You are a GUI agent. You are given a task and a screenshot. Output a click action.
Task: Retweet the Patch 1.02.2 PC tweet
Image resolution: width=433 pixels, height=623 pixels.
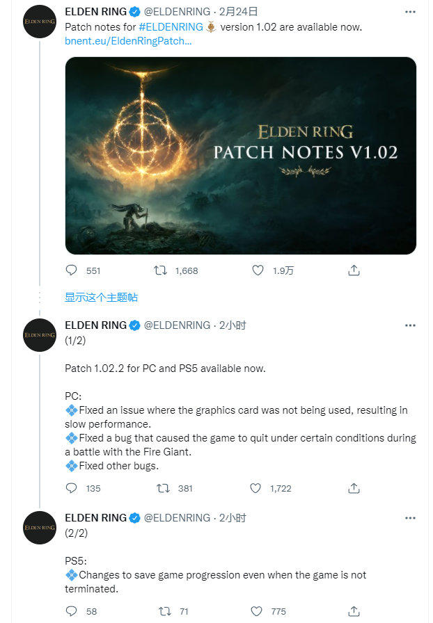coord(164,488)
